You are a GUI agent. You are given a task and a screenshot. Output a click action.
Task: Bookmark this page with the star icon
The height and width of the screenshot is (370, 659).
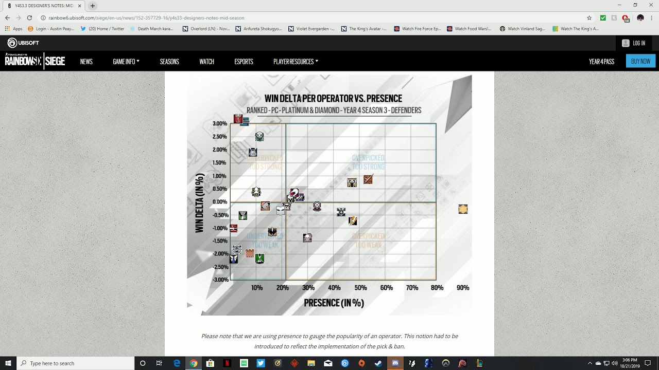[589, 17]
